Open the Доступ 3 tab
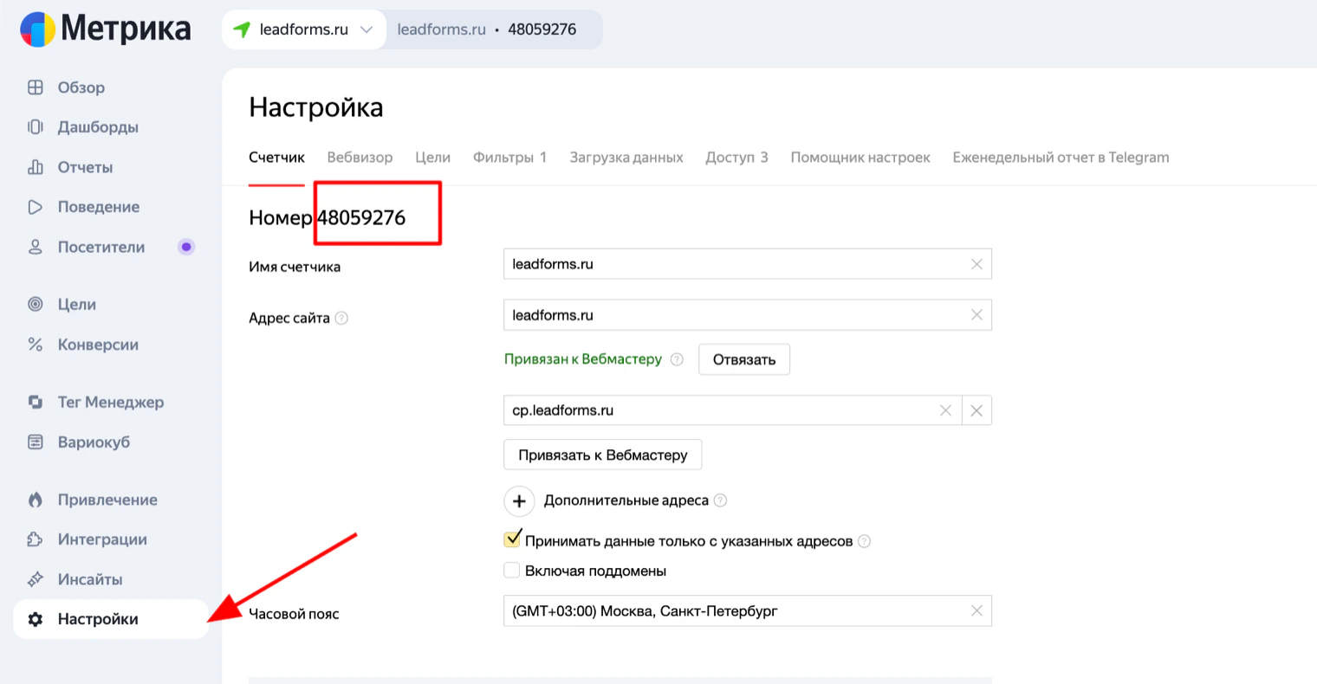The width and height of the screenshot is (1317, 684). click(736, 158)
